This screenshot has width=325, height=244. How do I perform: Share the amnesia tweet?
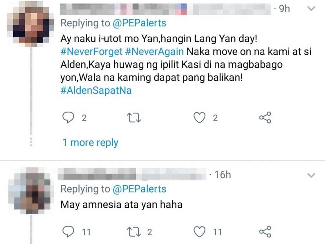[x=265, y=232]
